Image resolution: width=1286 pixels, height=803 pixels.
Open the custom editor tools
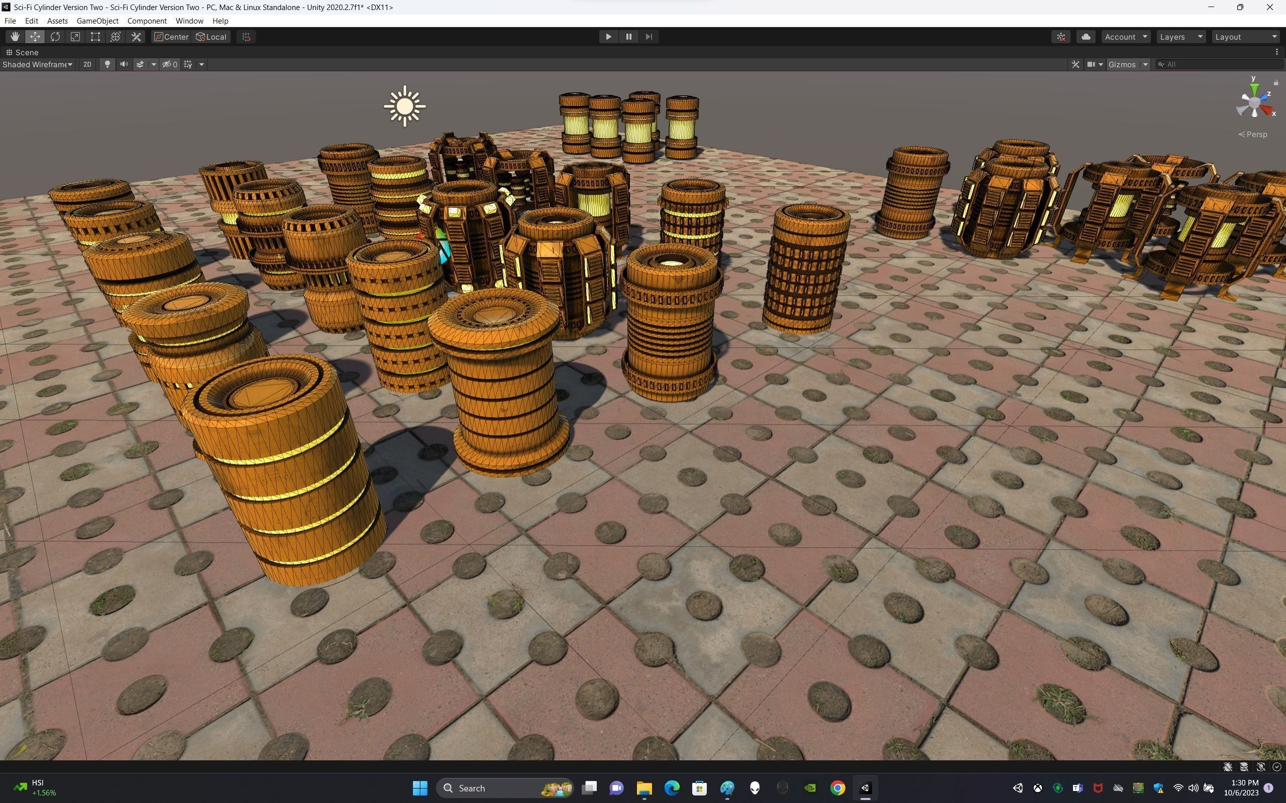136,37
